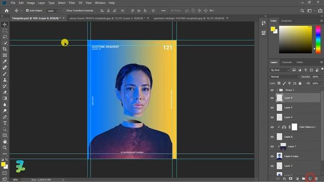
Task: Close the Template.psd document tab
Action: 64,18
